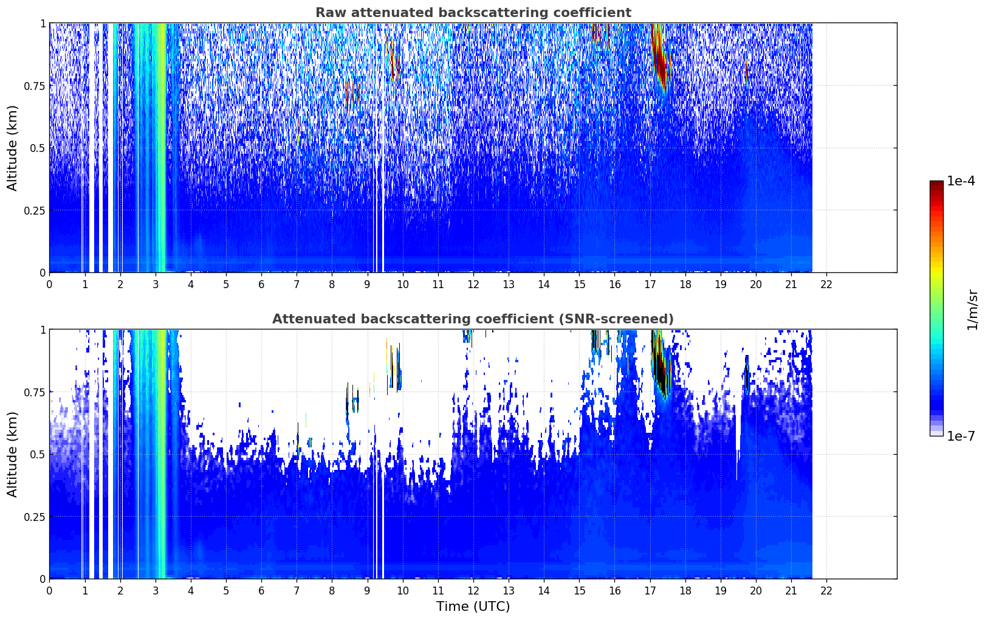This screenshot has height=620, width=985.
Task: Click time tick '17' on top plot axis
Action: 650,284
